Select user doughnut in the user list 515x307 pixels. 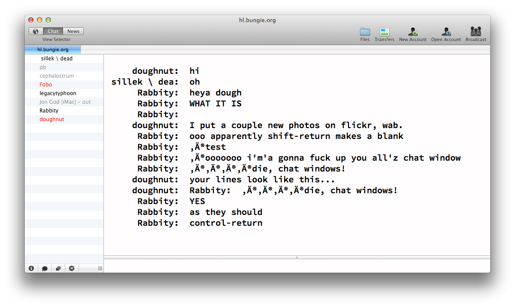point(64,119)
